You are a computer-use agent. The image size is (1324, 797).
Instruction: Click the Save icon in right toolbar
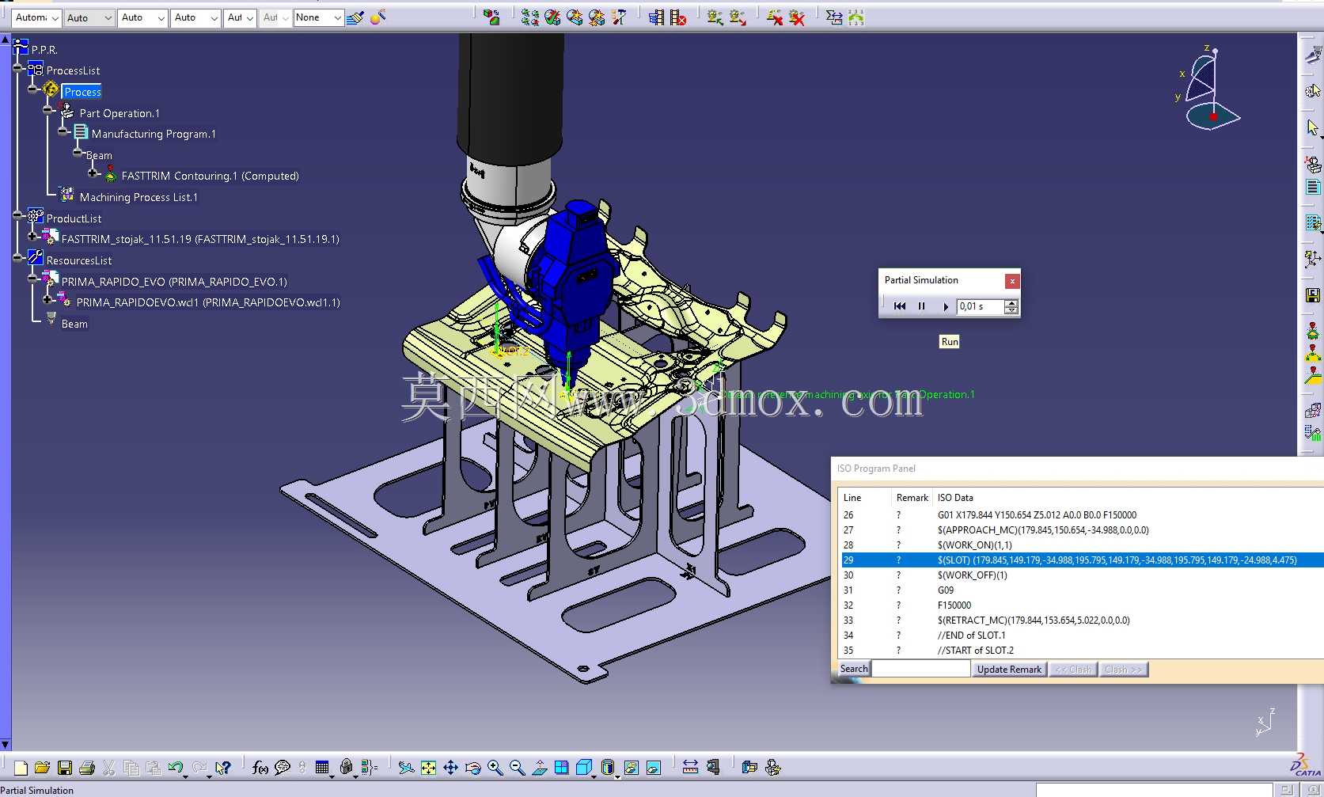(1313, 295)
